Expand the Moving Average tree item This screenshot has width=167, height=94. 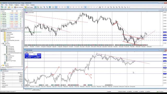[5, 61]
